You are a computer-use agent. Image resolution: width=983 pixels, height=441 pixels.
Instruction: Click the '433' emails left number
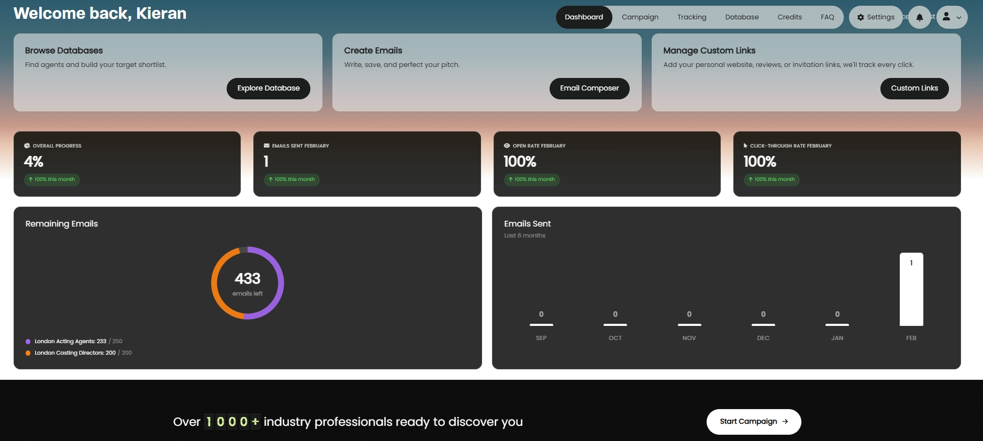248,278
